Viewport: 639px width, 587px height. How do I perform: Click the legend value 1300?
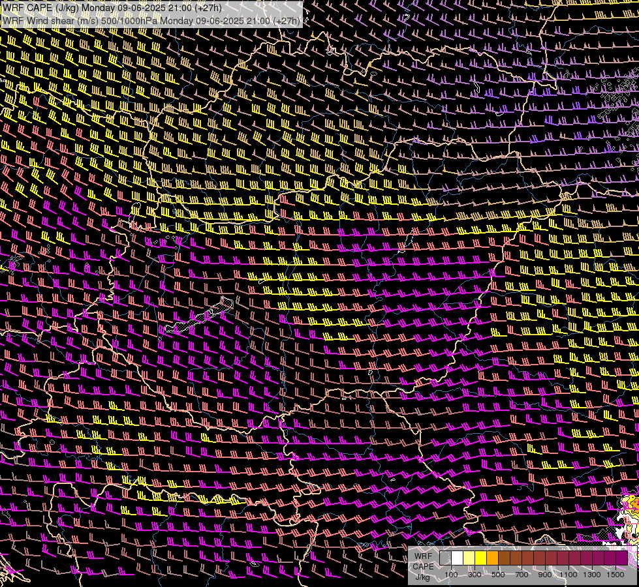[x=592, y=575]
